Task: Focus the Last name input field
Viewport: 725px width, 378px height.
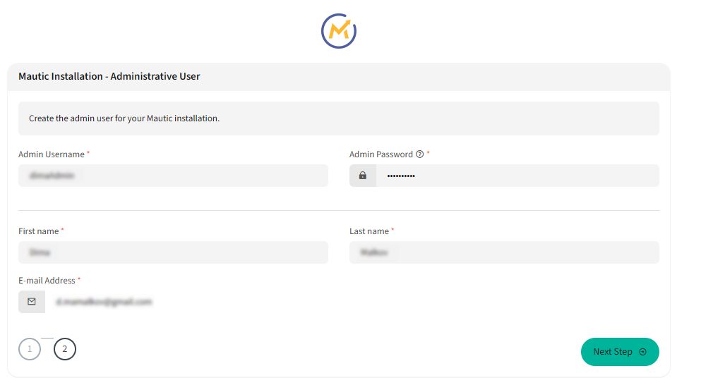Action: (505, 252)
